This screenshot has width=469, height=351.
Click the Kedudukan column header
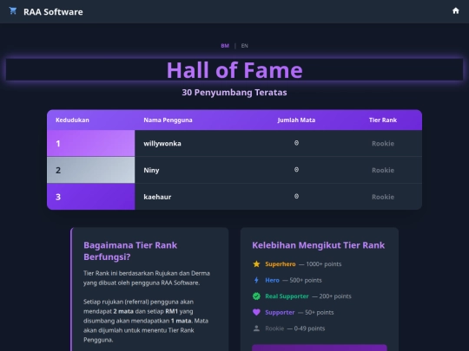pos(72,120)
